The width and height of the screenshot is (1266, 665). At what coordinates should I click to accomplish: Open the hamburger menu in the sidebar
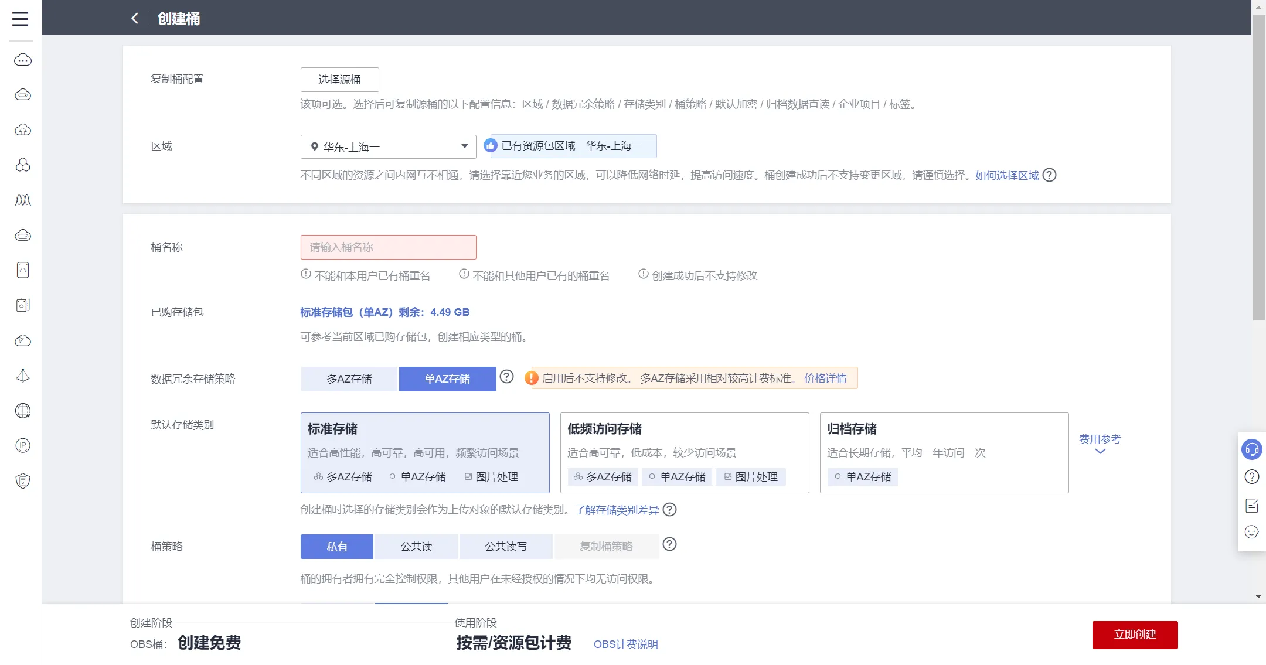click(21, 19)
